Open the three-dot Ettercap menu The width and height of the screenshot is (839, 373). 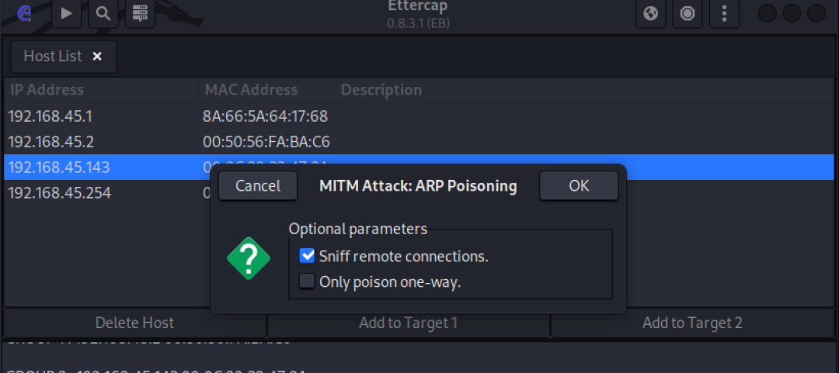click(x=724, y=13)
